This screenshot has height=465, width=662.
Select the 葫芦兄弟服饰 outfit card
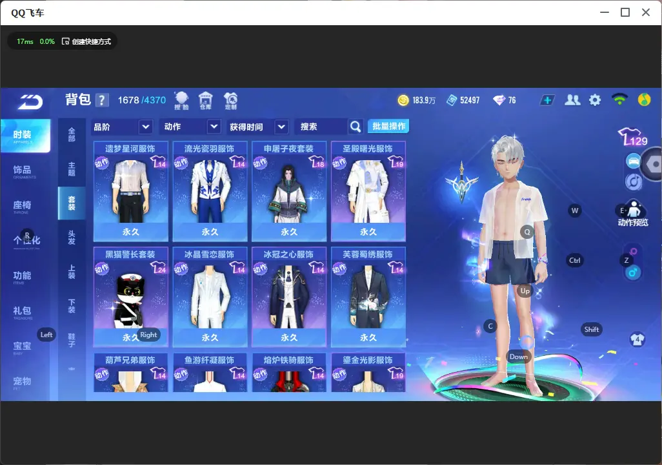(131, 373)
